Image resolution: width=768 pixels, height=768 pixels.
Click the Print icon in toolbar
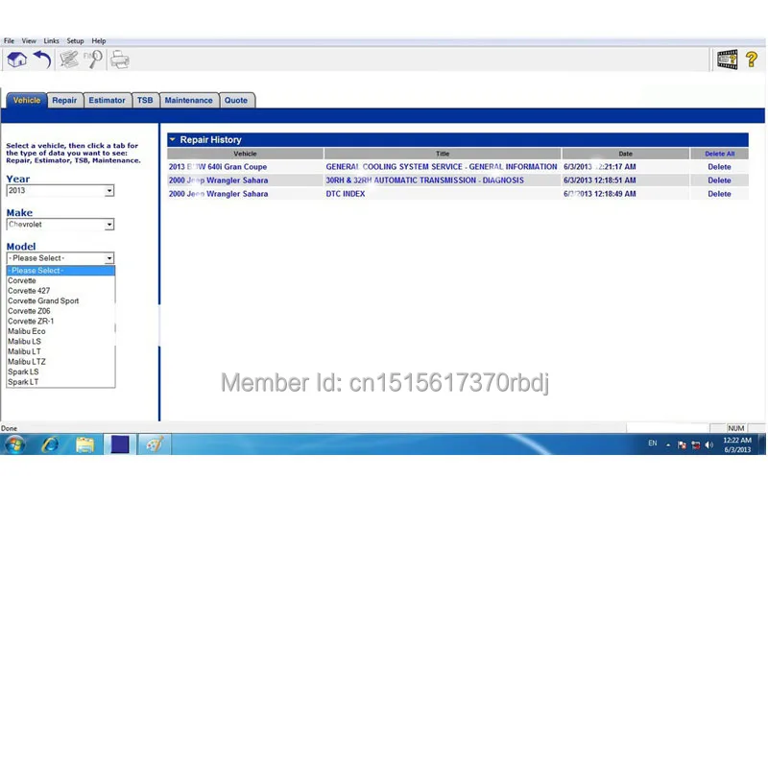tap(119, 60)
